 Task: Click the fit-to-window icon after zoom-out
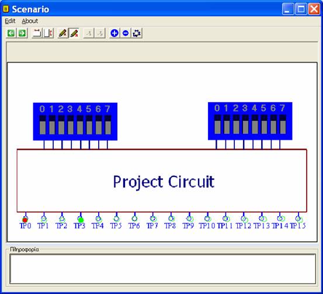click(x=137, y=33)
